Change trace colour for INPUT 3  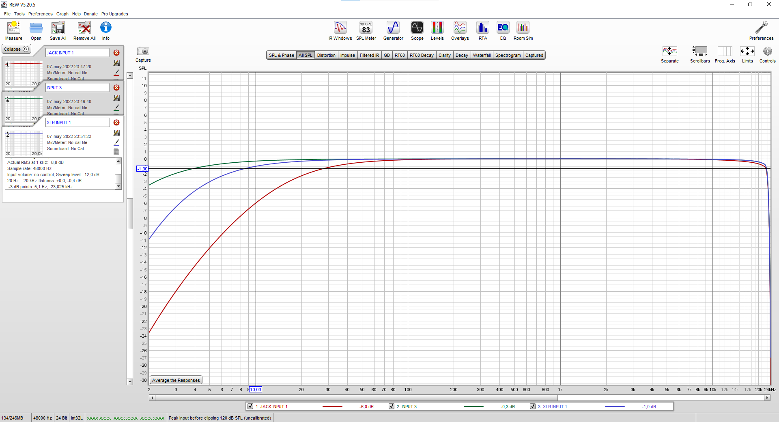click(x=116, y=107)
